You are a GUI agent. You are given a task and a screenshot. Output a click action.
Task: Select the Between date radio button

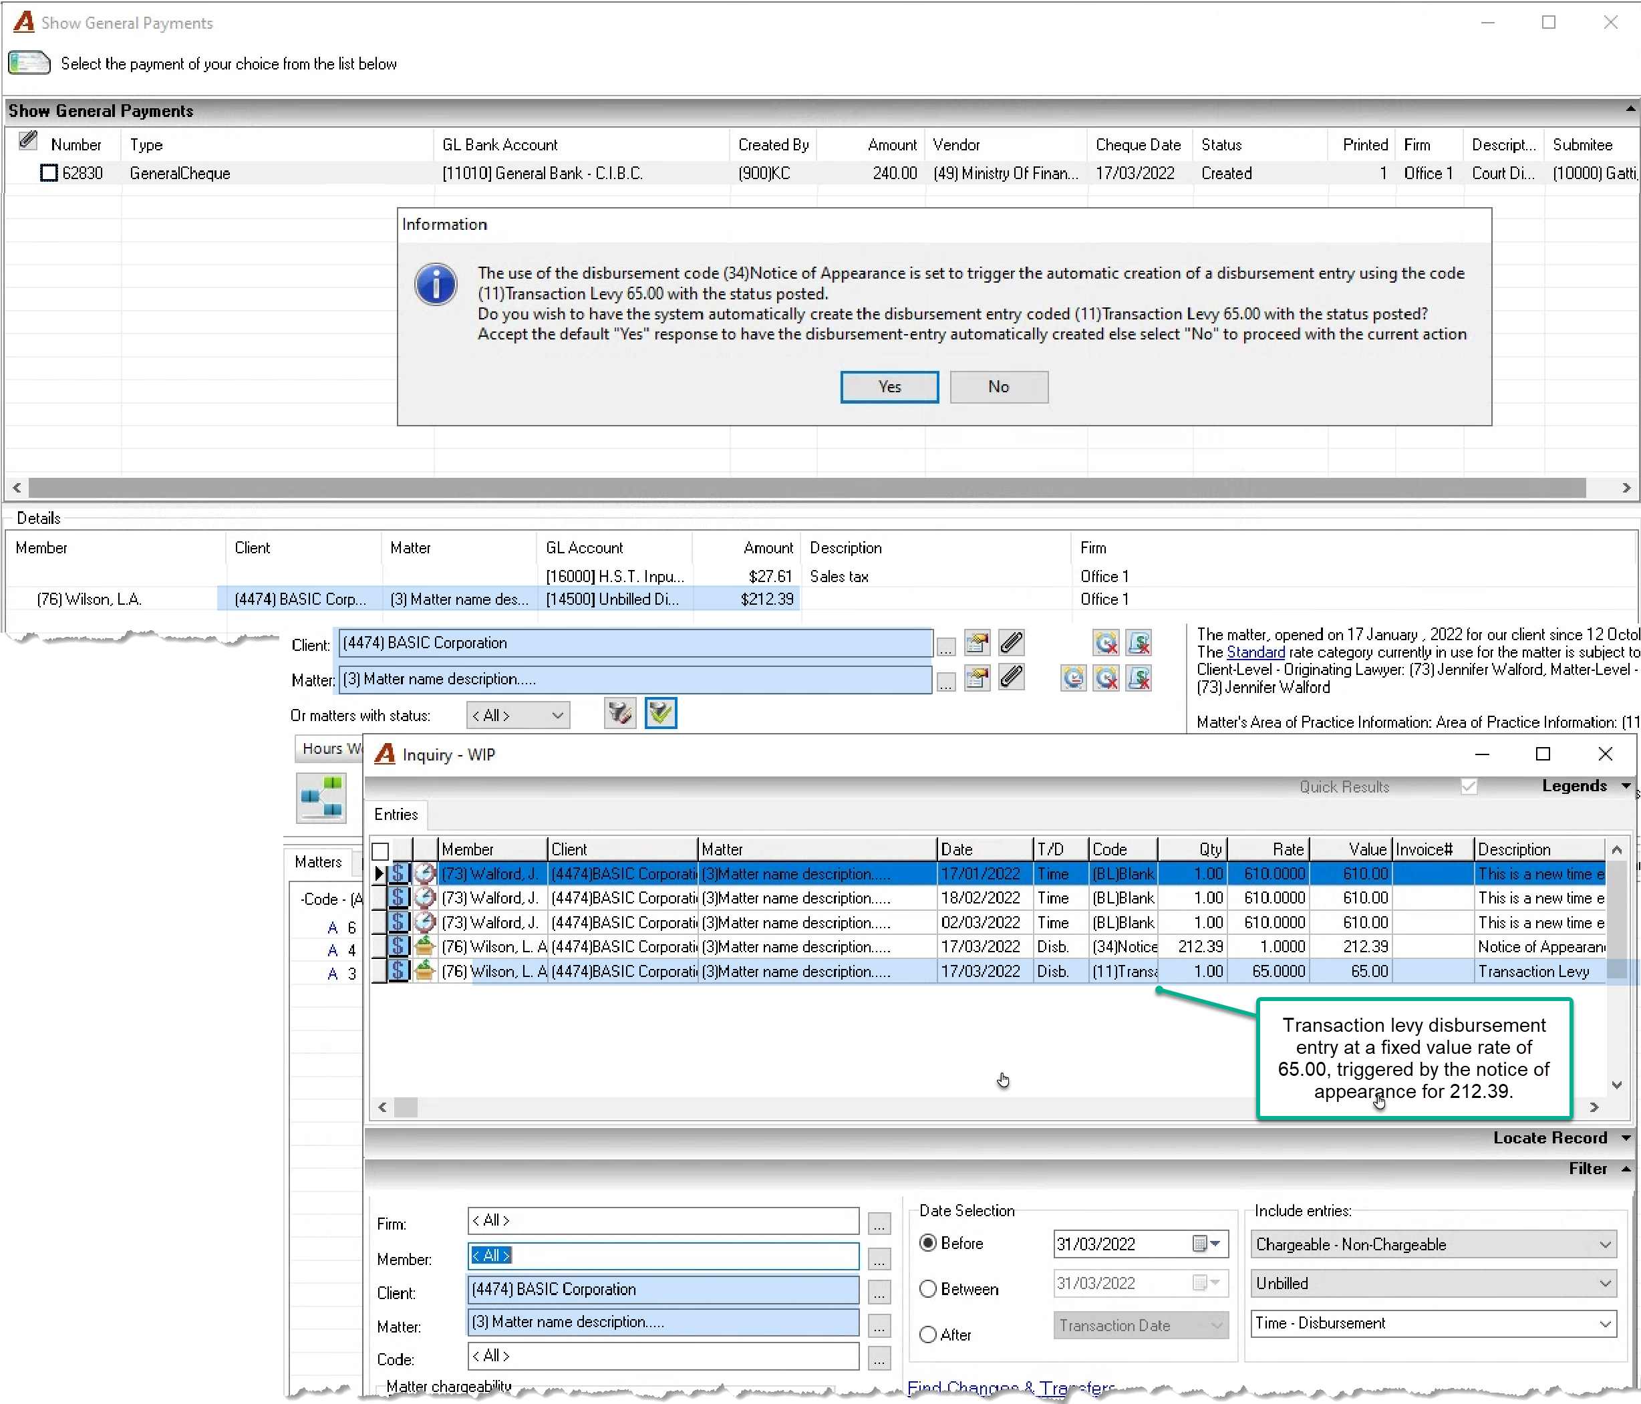point(927,1289)
